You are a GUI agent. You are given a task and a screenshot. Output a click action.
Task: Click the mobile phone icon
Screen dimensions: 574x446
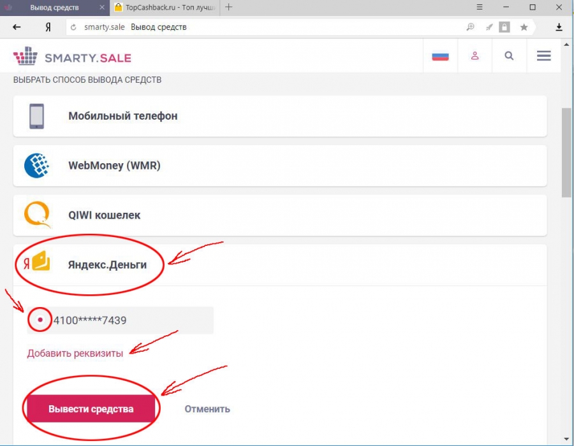pyautogui.click(x=36, y=116)
